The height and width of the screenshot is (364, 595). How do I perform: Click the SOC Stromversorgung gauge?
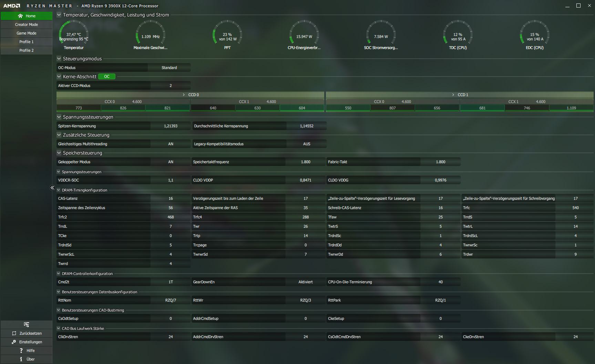381,35
